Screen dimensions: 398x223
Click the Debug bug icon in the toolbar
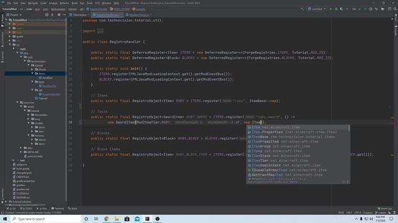coord(336,9)
